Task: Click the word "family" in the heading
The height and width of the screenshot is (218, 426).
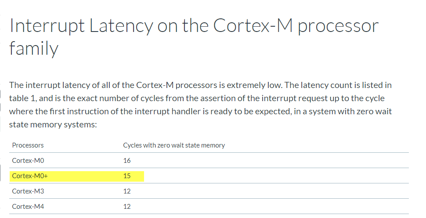Action: click(x=33, y=49)
